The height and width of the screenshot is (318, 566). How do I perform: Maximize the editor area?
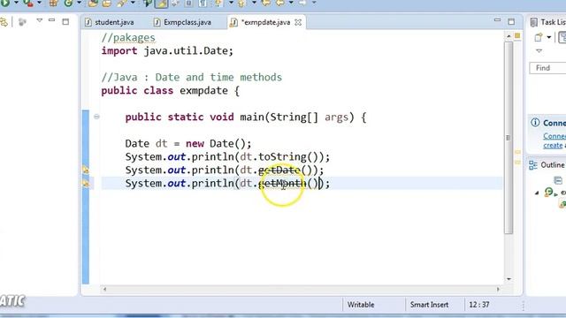511,22
